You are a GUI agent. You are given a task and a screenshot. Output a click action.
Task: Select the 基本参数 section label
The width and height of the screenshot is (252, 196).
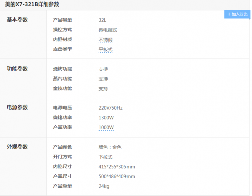pos(17,20)
